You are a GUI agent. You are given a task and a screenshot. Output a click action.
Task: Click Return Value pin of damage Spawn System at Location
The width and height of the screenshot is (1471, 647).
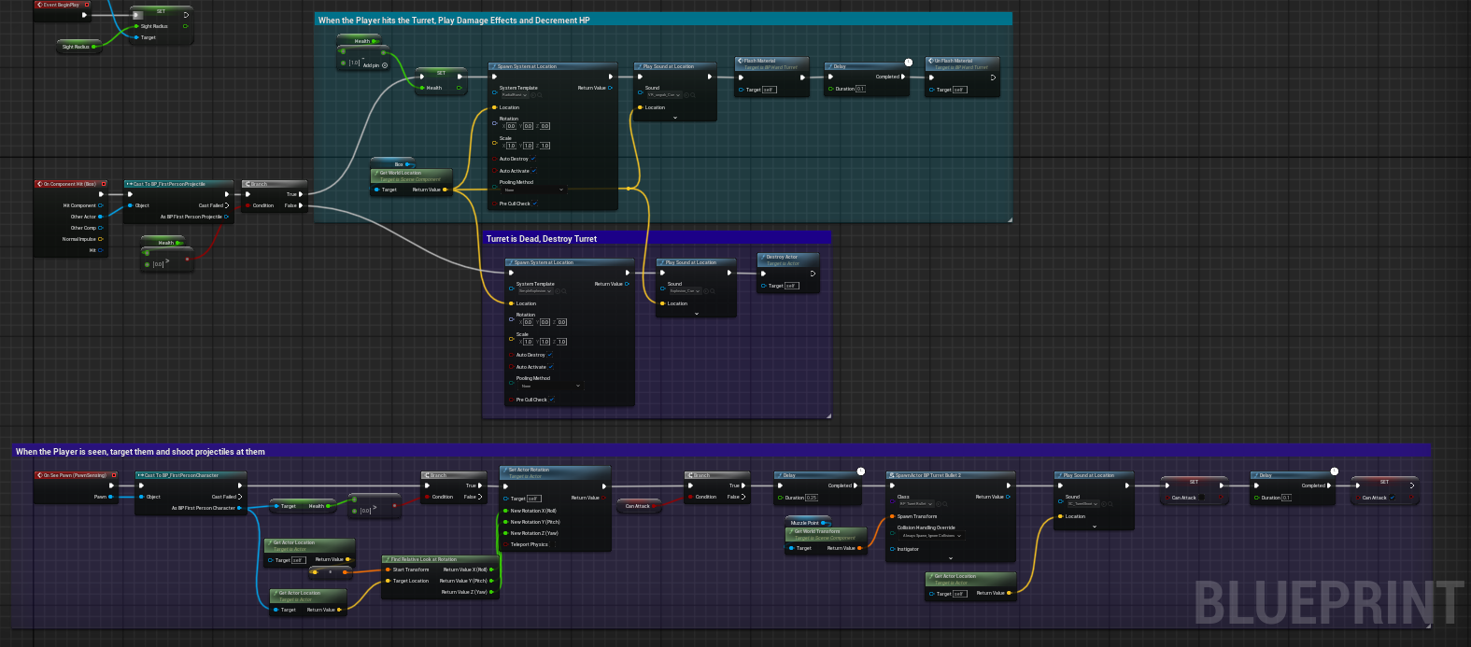tap(611, 88)
